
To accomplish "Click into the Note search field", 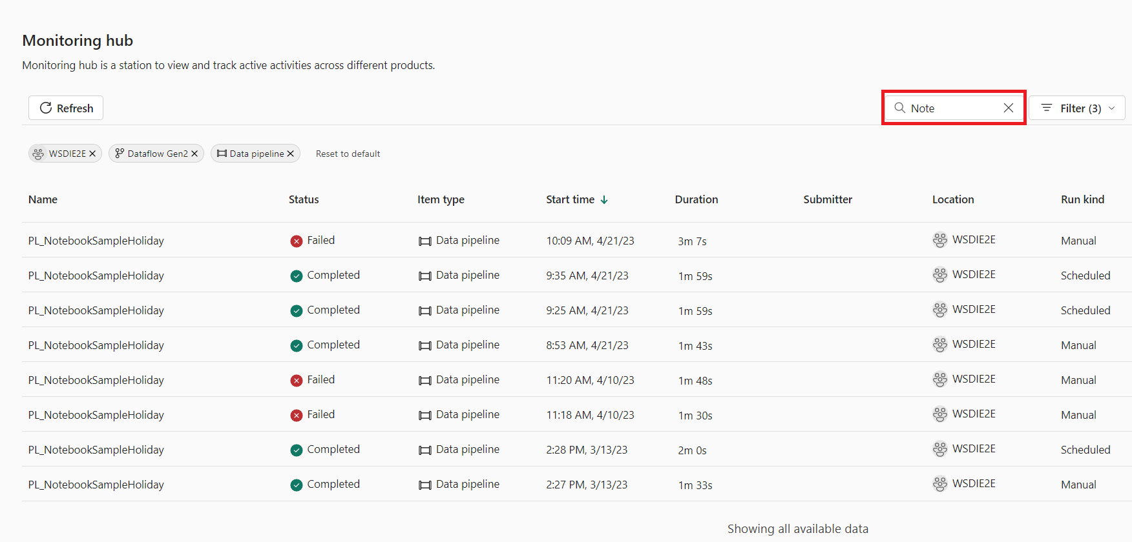I will (x=953, y=108).
